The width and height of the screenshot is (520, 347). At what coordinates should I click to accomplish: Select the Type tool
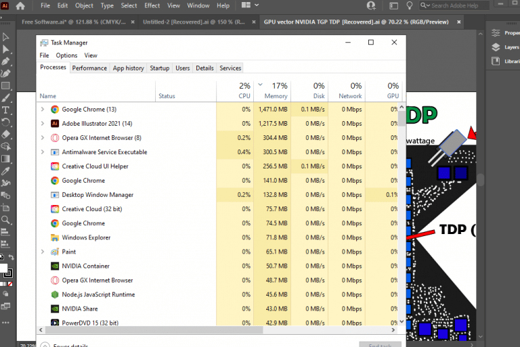(x=5, y=110)
